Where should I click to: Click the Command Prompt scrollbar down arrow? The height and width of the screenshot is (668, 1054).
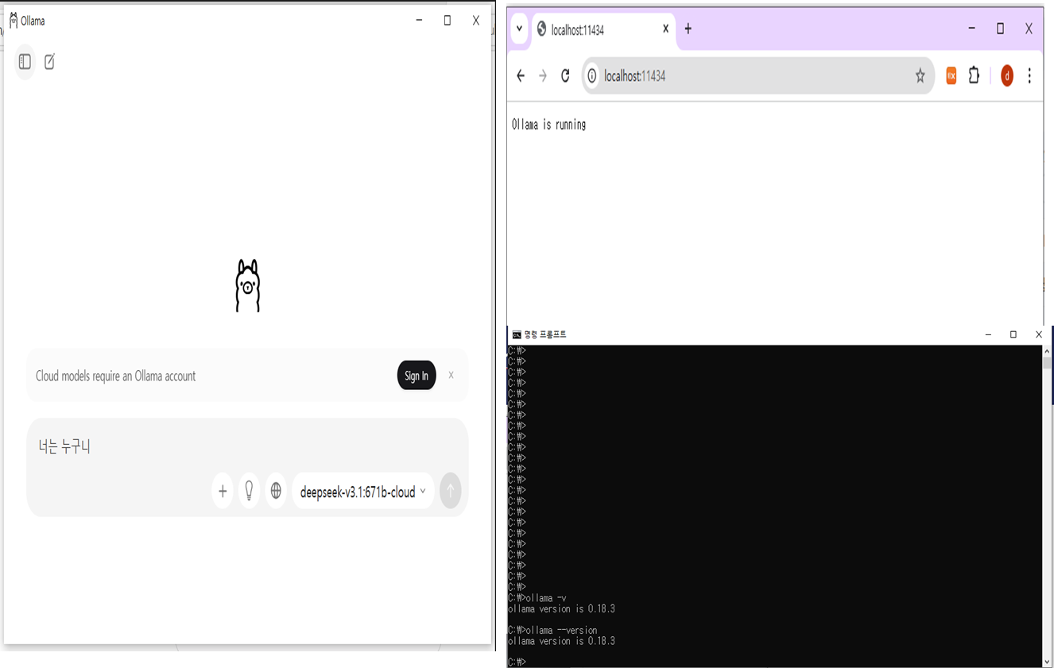(x=1048, y=662)
